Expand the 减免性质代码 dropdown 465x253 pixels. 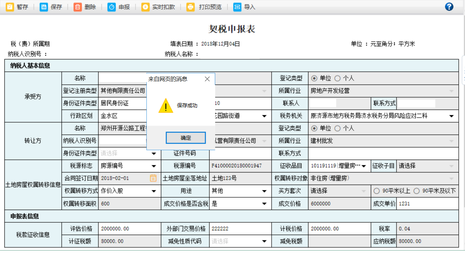264,241
